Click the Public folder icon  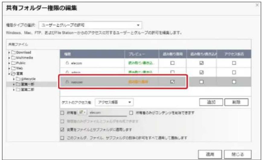coord(13,63)
